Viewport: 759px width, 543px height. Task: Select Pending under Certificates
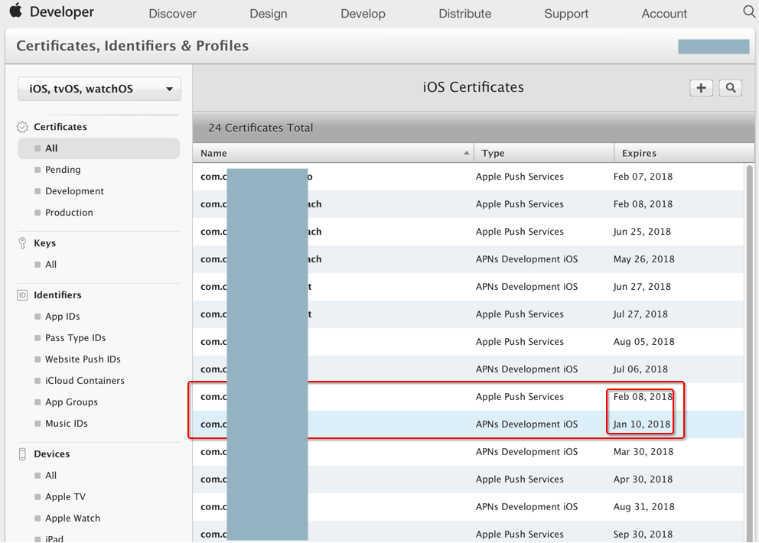[63, 170]
